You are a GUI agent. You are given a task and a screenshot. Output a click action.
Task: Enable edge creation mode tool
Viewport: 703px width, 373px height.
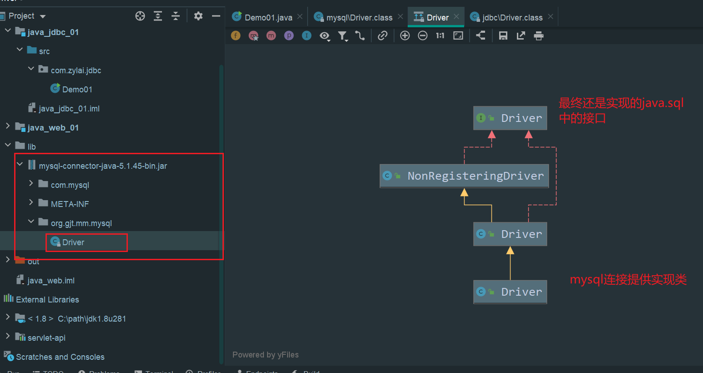[360, 35]
